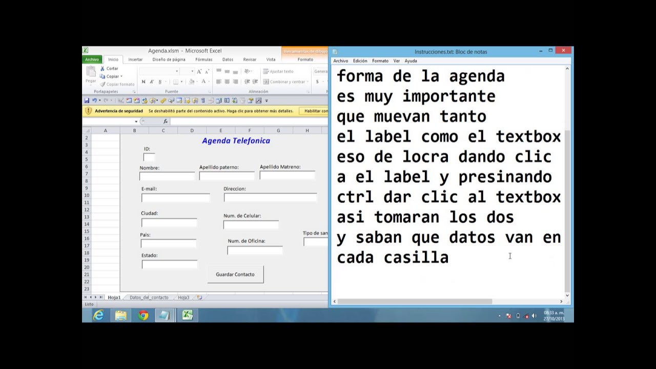656x369 pixels.
Task: Click the Save disk icon in quick toolbar
Action: [87, 100]
